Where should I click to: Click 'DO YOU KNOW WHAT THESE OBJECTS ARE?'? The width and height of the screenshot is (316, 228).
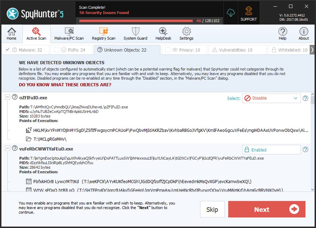pyautogui.click(x=65, y=85)
